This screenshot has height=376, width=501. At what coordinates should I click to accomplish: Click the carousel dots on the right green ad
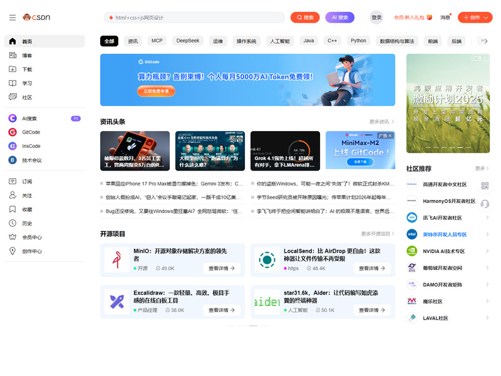click(x=447, y=148)
